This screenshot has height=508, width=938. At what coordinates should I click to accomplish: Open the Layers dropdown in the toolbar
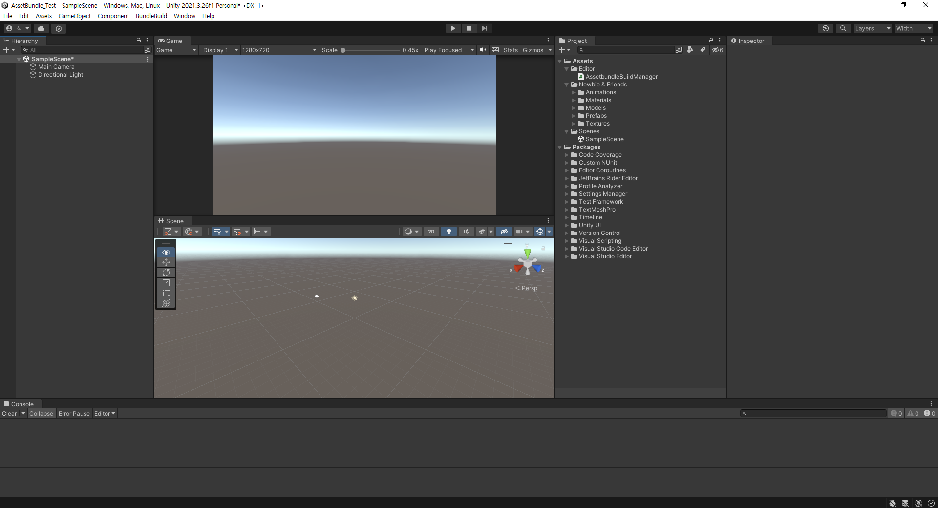click(873, 28)
